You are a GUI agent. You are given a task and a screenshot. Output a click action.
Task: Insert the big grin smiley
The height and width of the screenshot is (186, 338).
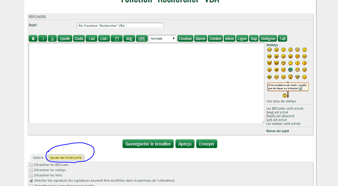270,50
